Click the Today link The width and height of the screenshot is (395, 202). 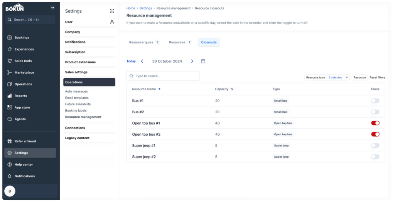(x=131, y=61)
